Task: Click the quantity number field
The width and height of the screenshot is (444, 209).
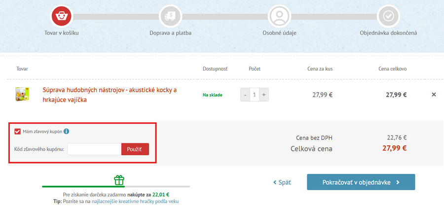Action: click(255, 95)
